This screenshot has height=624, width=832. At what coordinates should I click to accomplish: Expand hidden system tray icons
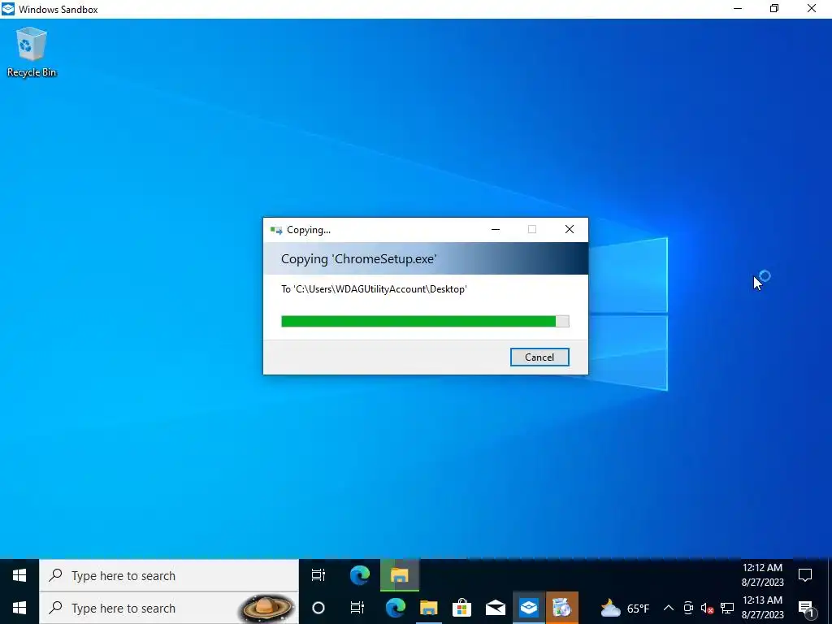[669, 608]
